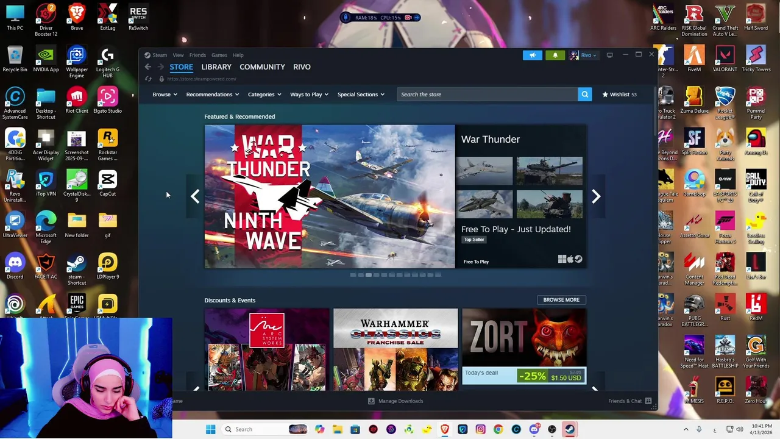780x439 pixels.
Task: Open Wallpaper Engine desktop icon
Action: coord(77,61)
